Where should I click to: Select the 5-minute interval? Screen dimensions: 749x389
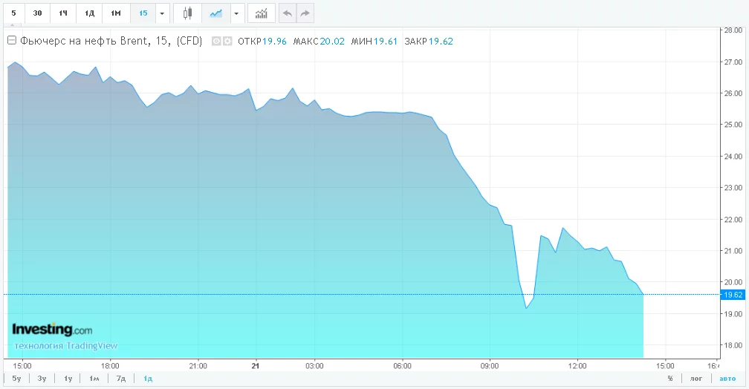(13, 13)
